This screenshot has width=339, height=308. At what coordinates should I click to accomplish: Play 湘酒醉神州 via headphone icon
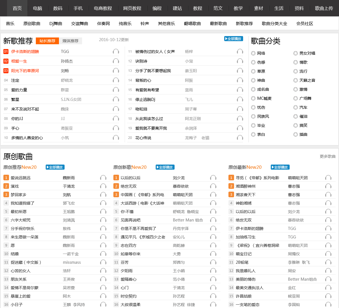pos(328,186)
